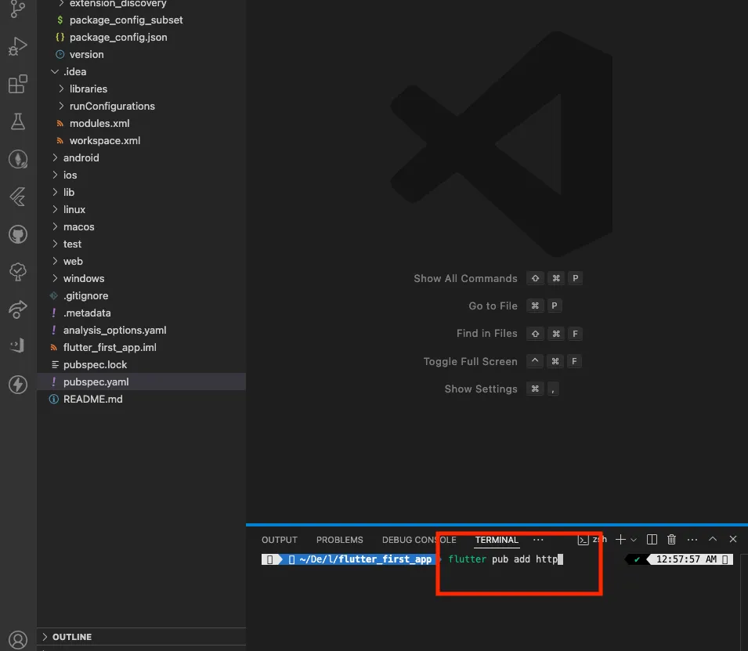This screenshot has height=651, width=748.
Task: Split the terminal pane
Action: click(652, 539)
